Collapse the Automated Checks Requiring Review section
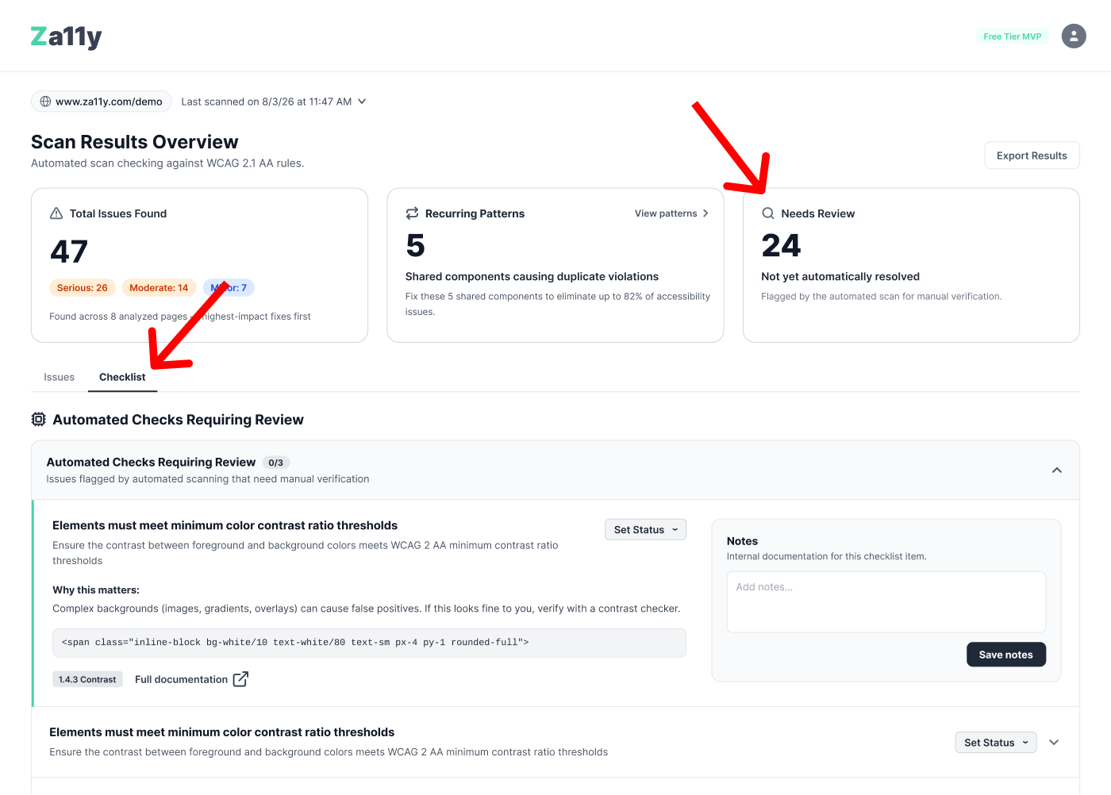The width and height of the screenshot is (1111, 795). [1057, 470]
